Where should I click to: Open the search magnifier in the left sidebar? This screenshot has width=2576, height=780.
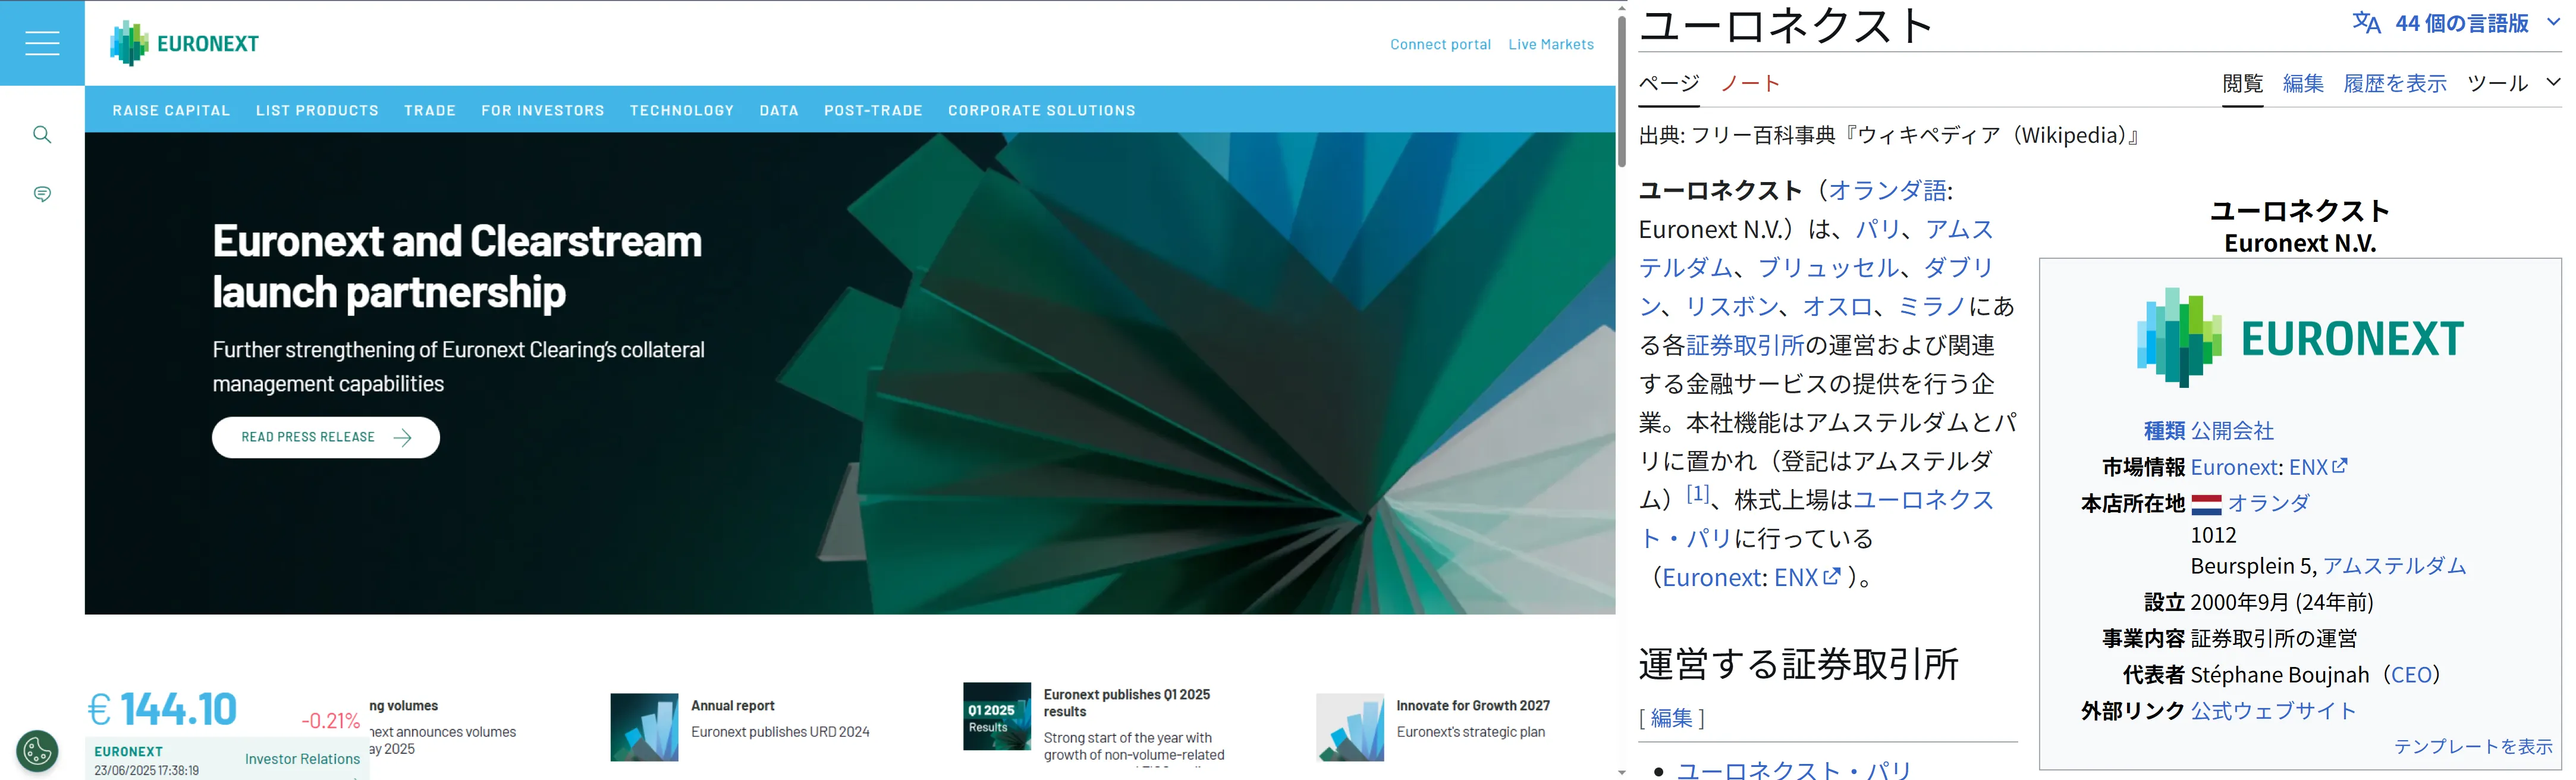(42, 134)
